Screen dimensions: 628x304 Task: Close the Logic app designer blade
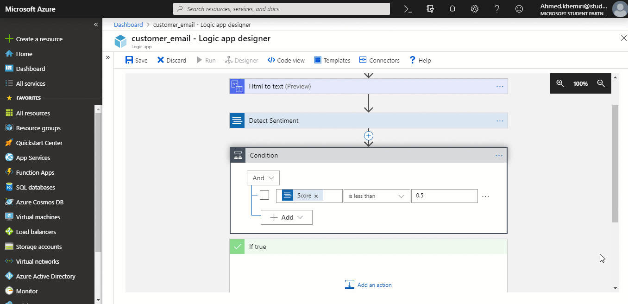pos(623,38)
